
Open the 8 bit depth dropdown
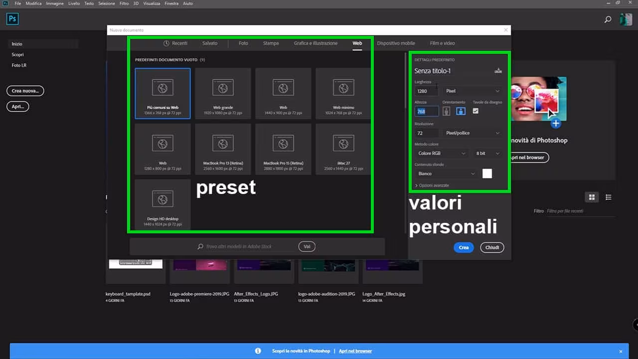[487, 153]
